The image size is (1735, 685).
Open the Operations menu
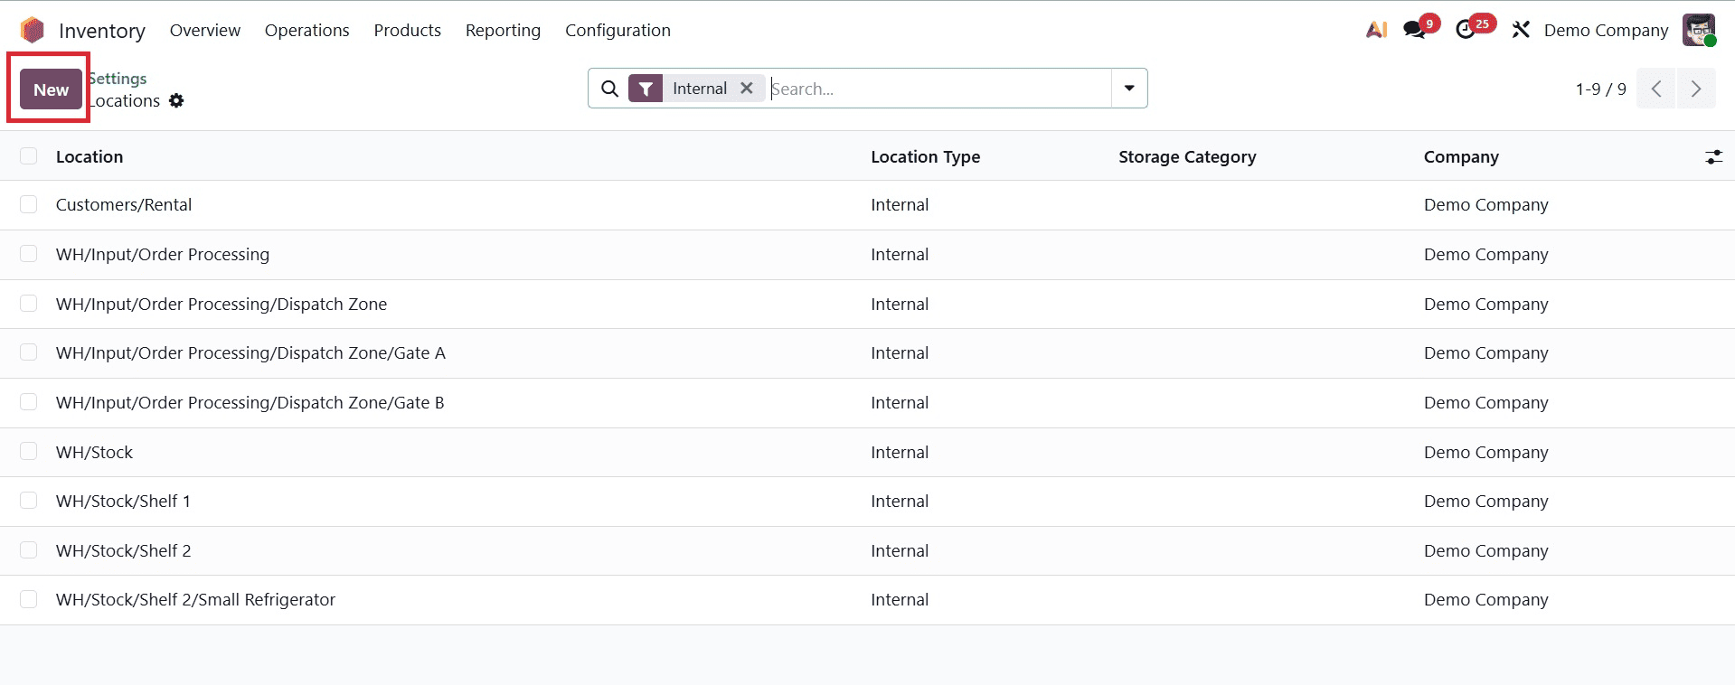click(x=307, y=30)
